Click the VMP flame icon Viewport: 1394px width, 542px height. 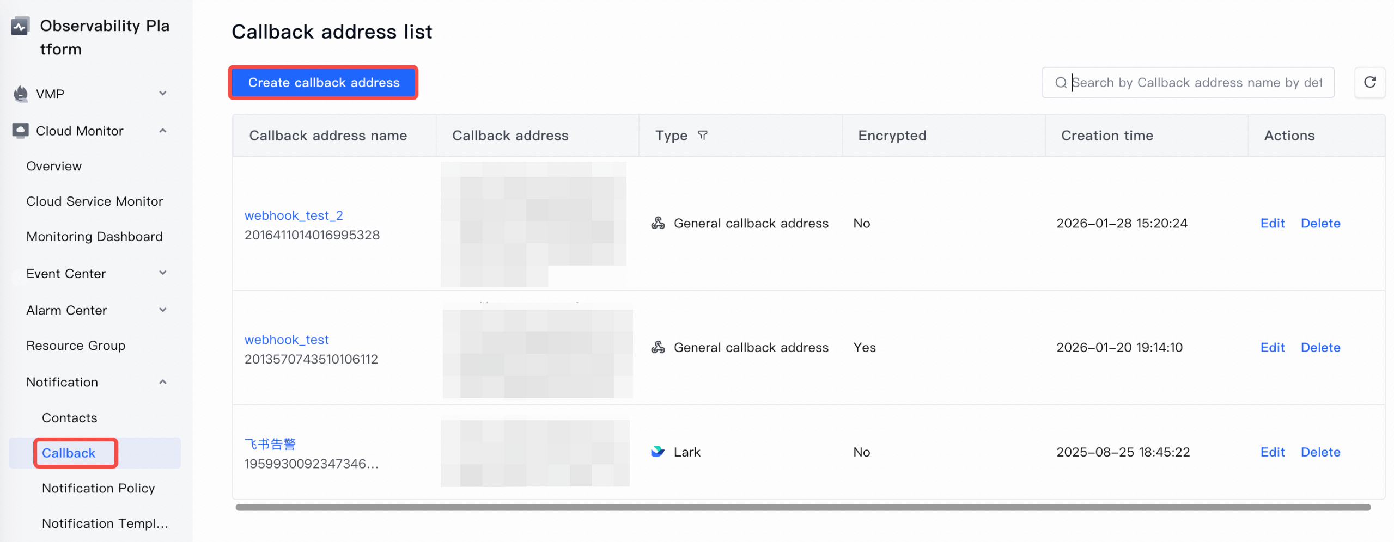[20, 94]
